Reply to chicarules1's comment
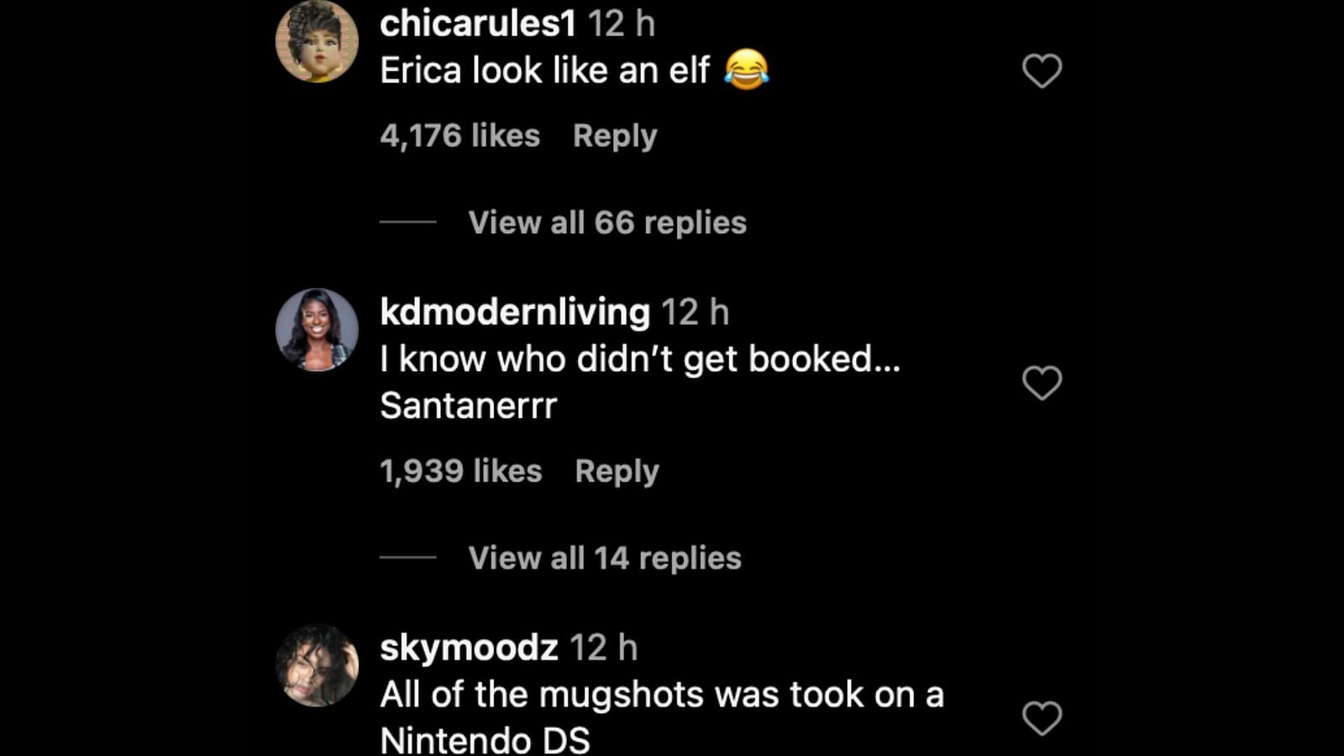The image size is (1344, 756). 615,136
